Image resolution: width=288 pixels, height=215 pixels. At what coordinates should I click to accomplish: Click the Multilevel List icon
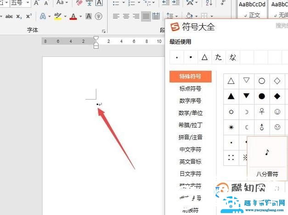tap(147, 3)
